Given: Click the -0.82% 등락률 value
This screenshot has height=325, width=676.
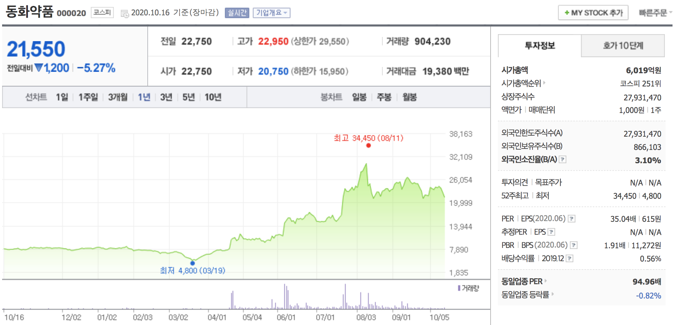Looking at the screenshot, I should pyautogui.click(x=648, y=296).
